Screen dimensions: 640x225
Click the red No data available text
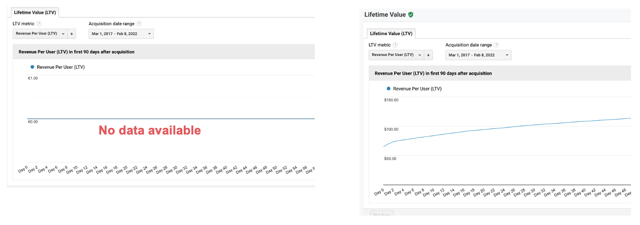pos(150,130)
